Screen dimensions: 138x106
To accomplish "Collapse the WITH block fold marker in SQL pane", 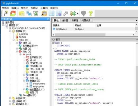I will pyautogui.click(x=53, y=43).
